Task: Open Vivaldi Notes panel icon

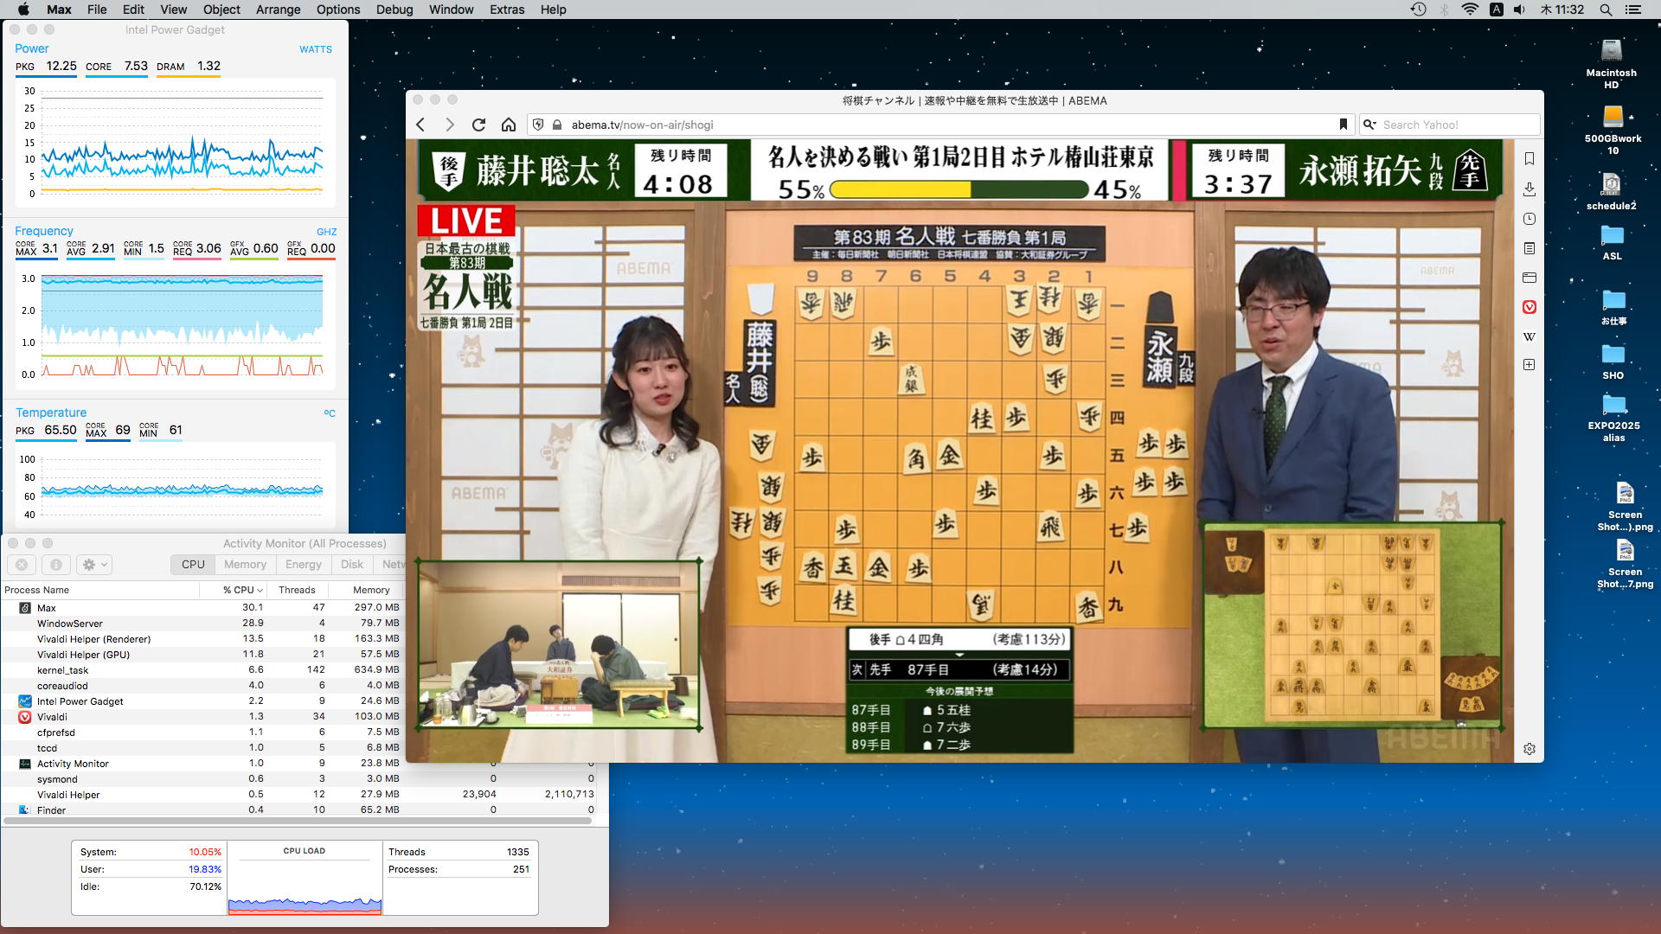Action: pos(1530,248)
